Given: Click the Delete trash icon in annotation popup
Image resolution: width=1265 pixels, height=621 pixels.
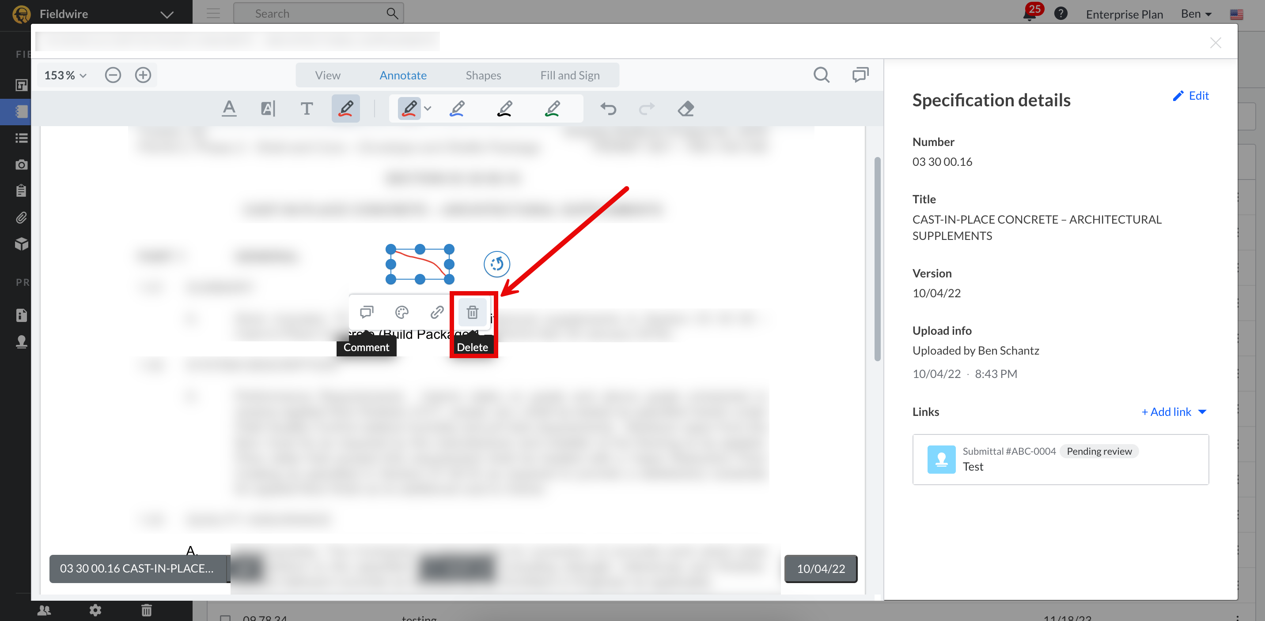Looking at the screenshot, I should pos(472,312).
